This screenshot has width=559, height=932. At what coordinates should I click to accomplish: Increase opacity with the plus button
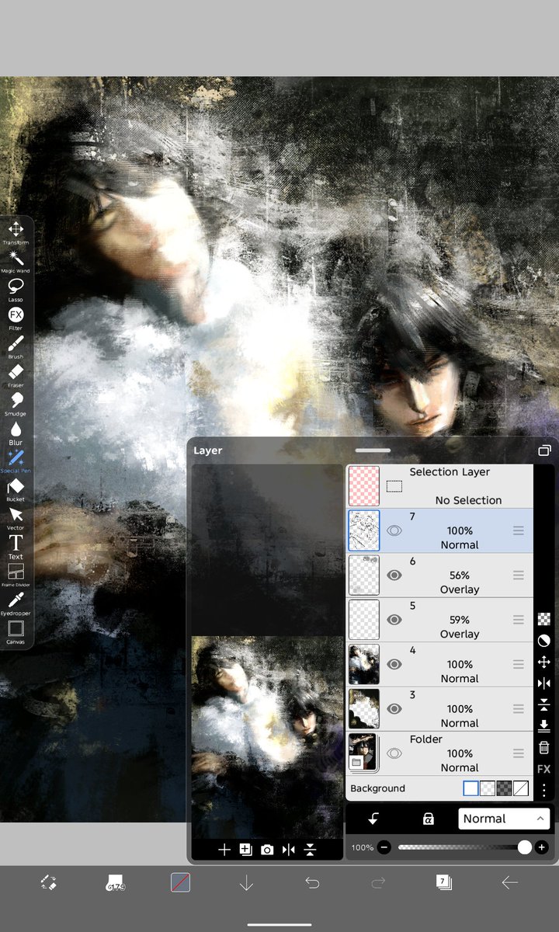pyautogui.click(x=542, y=847)
